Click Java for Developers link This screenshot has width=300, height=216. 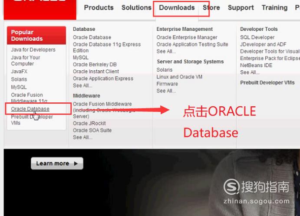point(33,50)
